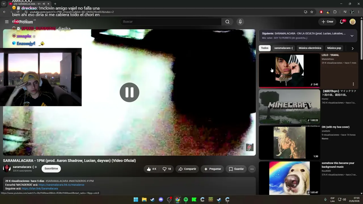Open the YouTube guide hamburger menu
The image size is (363, 204).
coord(7,22)
